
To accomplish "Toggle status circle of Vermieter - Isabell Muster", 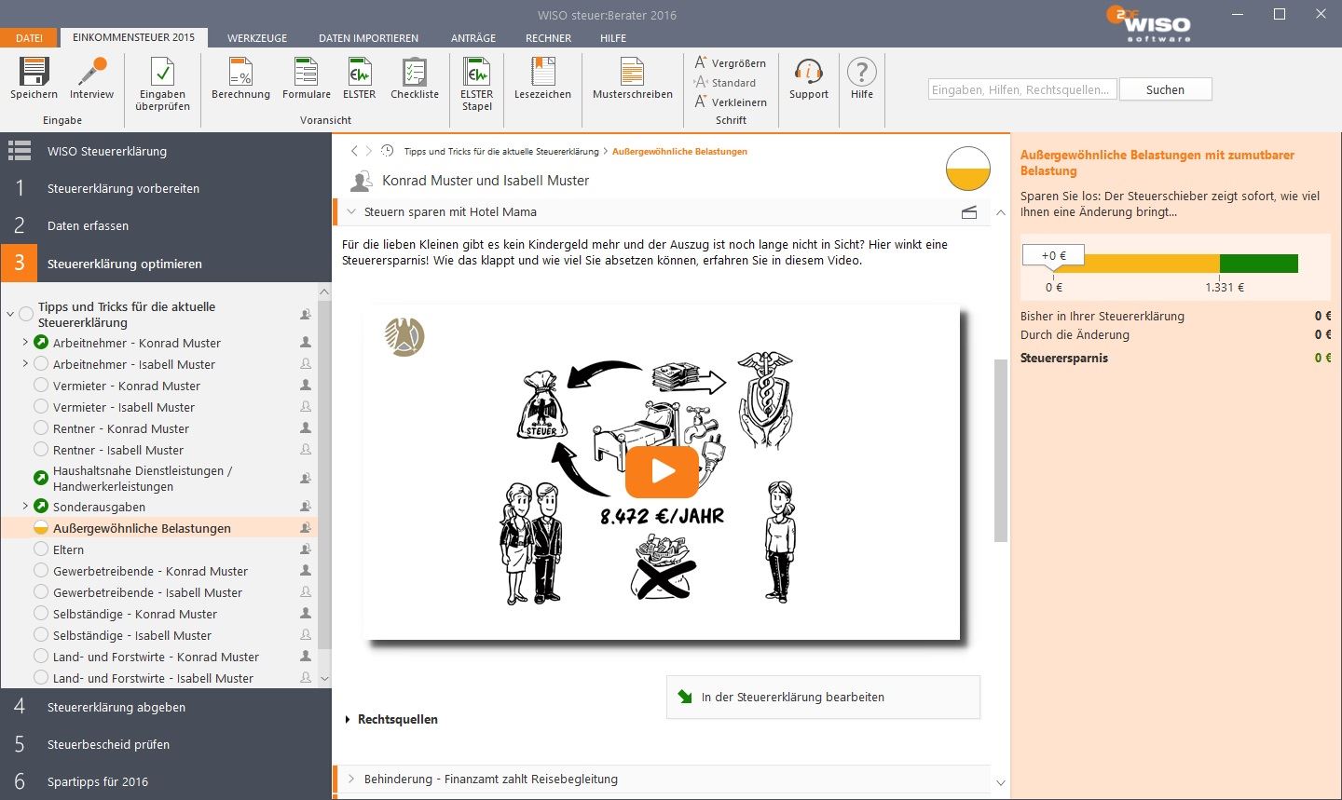I will tap(41, 406).
